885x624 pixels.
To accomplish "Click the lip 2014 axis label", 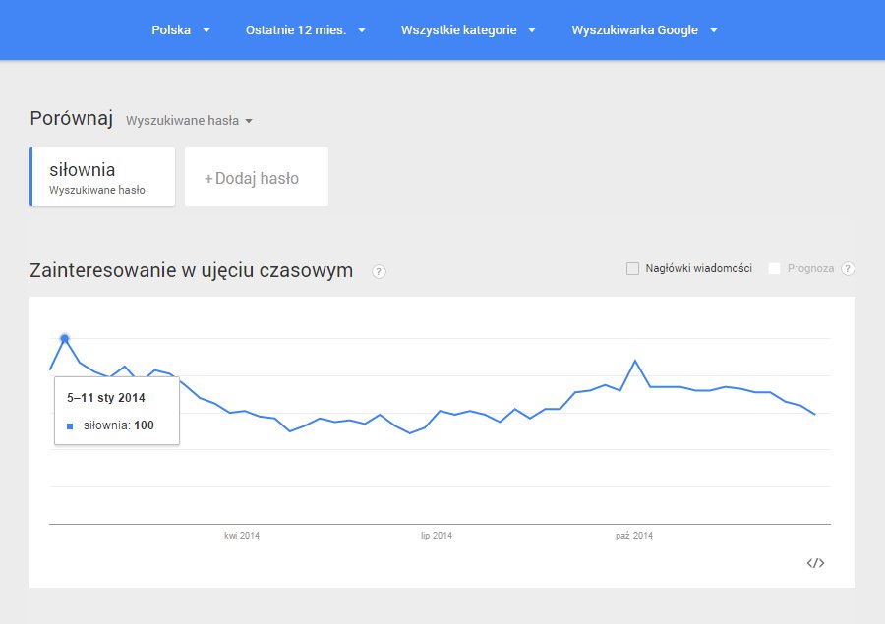I will pos(437,536).
